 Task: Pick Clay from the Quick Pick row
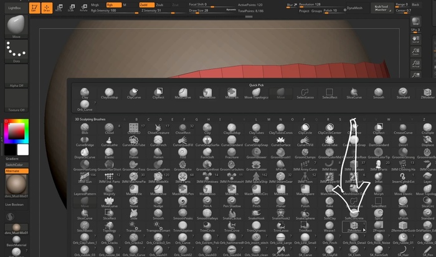point(85,93)
